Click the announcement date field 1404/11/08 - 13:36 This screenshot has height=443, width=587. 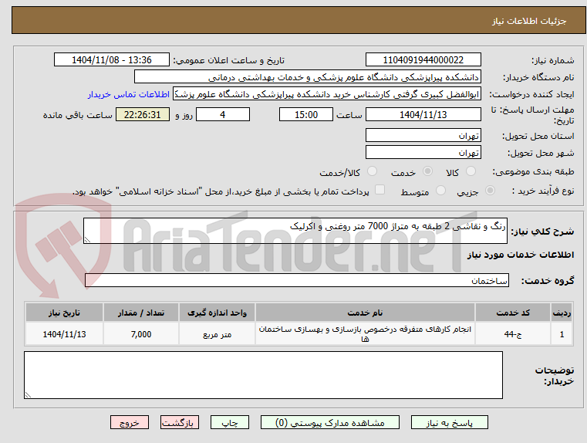point(112,60)
